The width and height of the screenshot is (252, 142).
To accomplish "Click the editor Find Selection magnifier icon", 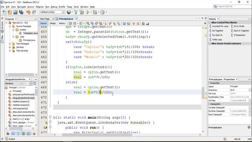I will point(88,24).
